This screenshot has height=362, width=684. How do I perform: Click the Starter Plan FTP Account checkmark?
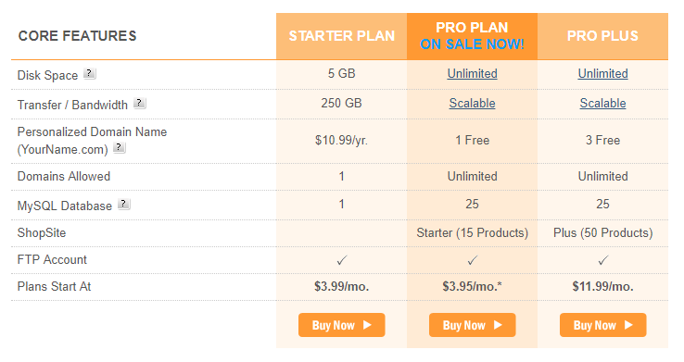point(342,260)
